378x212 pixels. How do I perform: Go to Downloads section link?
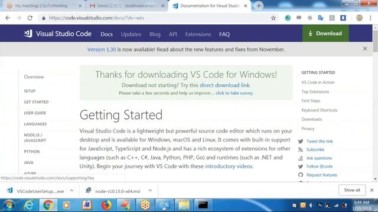pos(311,119)
